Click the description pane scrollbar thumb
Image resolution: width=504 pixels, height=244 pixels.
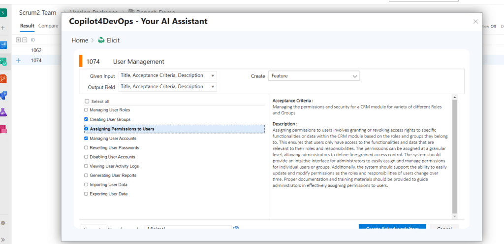tap(454, 157)
